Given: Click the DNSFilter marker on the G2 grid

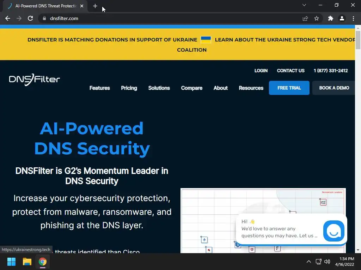Looking at the screenshot, I should 323,202.
